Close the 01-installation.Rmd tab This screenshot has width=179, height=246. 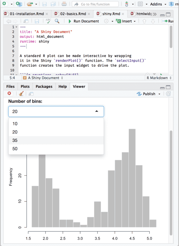tap(47, 14)
